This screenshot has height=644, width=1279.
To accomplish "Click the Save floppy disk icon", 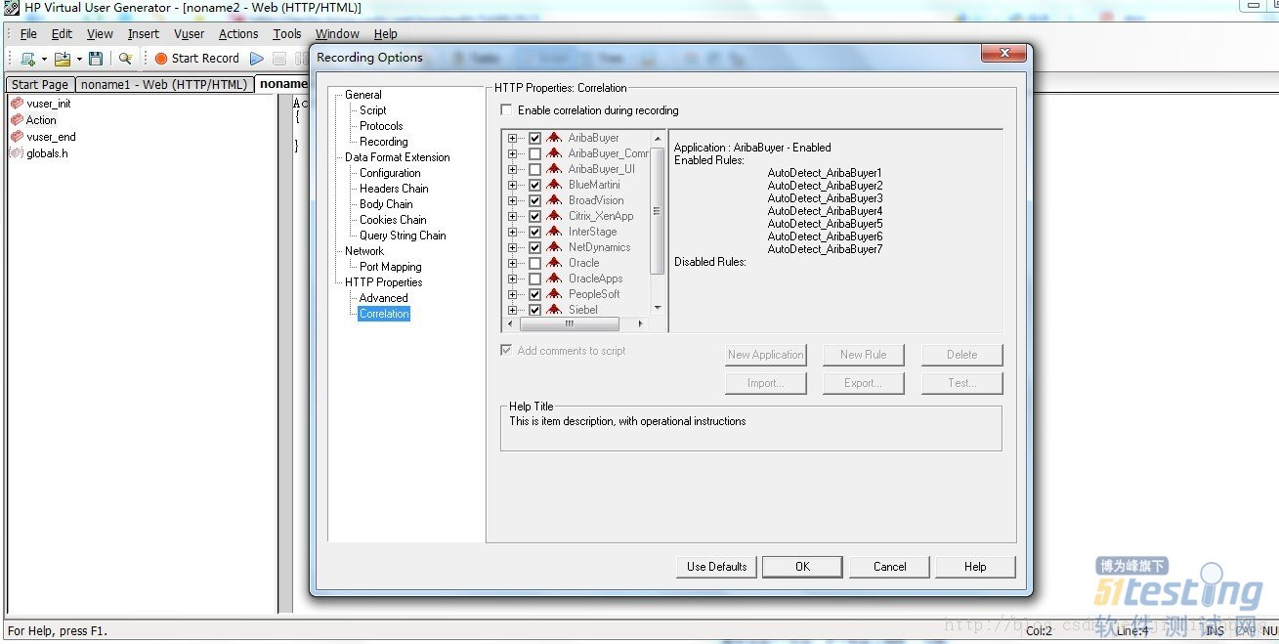I will click(x=95, y=59).
